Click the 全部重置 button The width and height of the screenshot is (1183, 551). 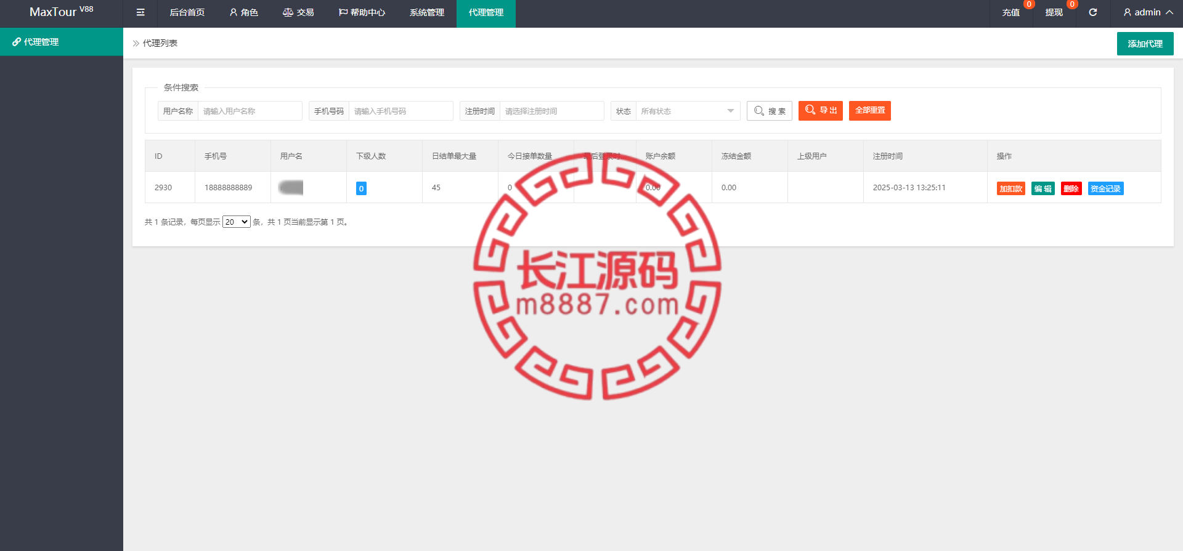[870, 111]
